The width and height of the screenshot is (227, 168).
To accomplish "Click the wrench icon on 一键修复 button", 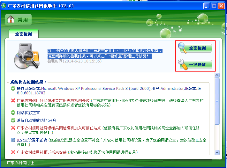I will point(183,64).
